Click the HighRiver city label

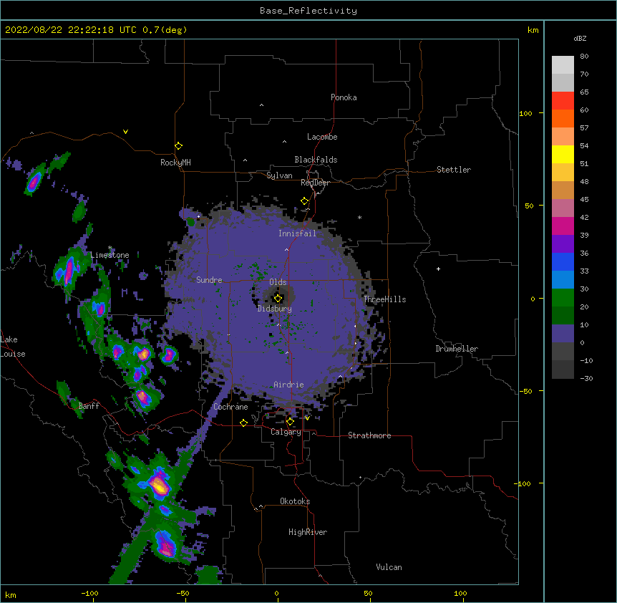click(x=308, y=532)
